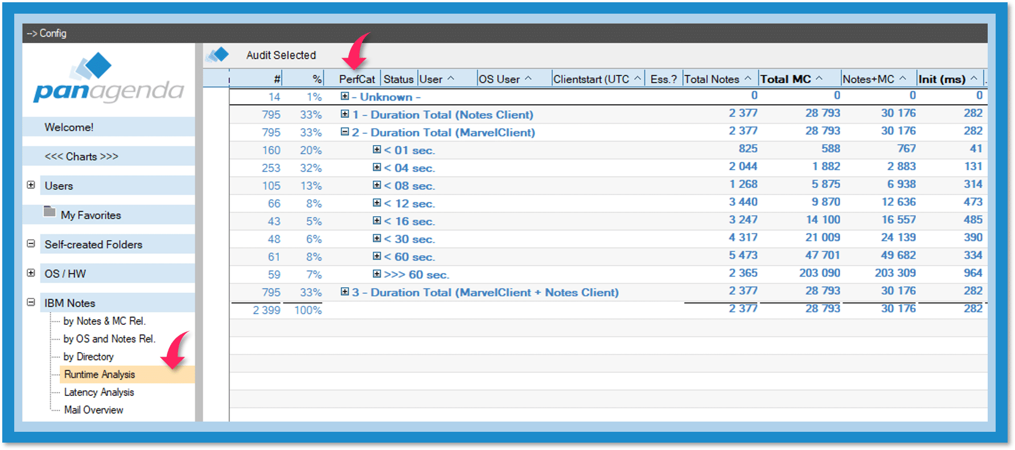1015x450 pixels.
Task: Click sort arrow on Clientstart (UTC) column
Action: (638, 79)
